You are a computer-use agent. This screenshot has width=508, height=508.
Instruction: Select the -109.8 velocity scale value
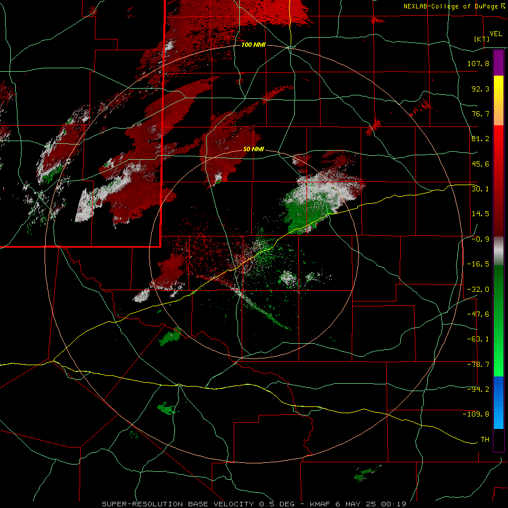pyautogui.click(x=476, y=414)
